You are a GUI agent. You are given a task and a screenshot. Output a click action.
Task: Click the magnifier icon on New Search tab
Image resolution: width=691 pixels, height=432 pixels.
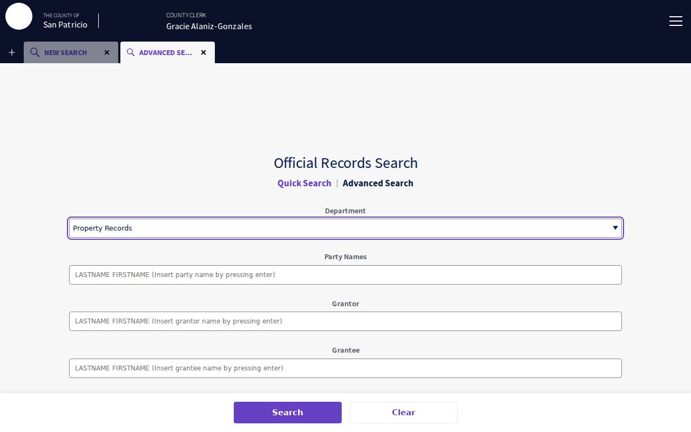(35, 52)
